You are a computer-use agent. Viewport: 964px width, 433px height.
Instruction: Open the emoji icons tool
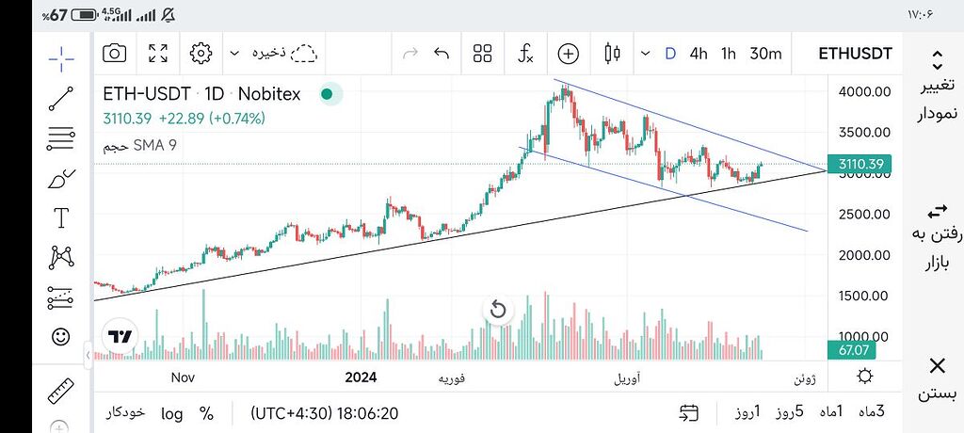pos(61,336)
